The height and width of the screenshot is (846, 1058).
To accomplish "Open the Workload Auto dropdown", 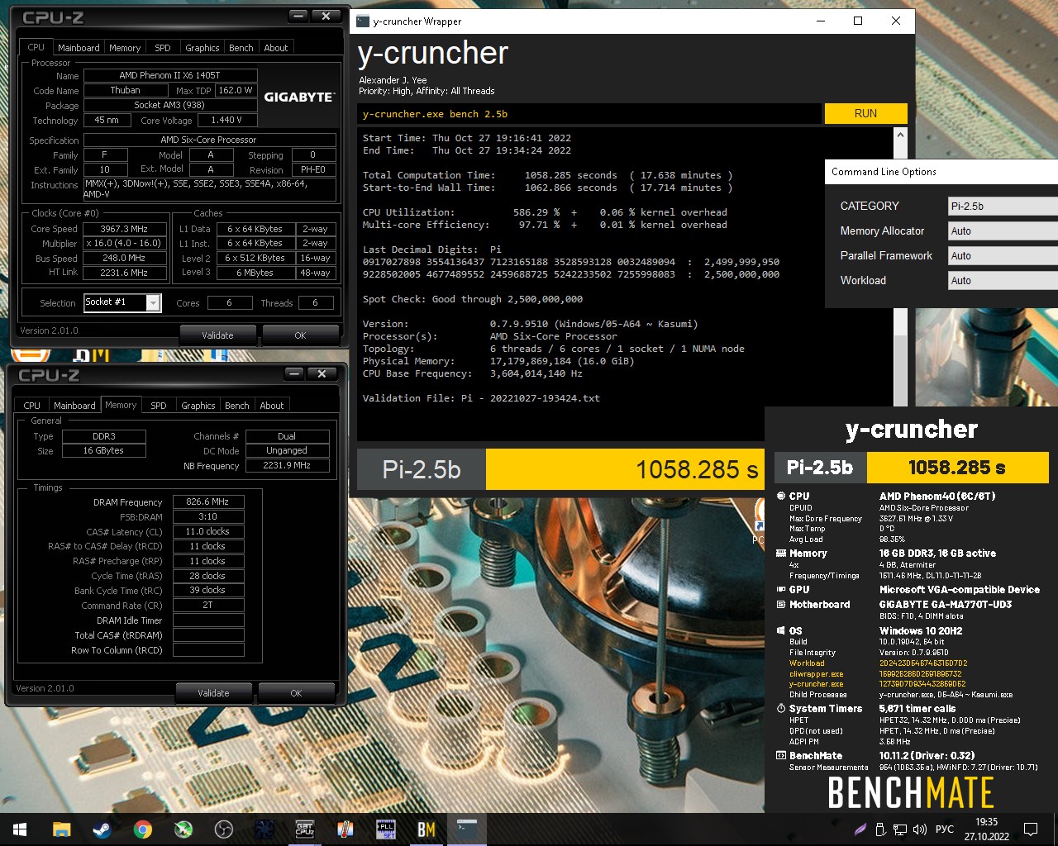I will pyautogui.click(x=1003, y=281).
